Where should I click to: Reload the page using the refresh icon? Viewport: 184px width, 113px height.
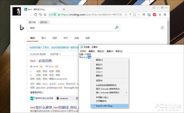point(36,15)
